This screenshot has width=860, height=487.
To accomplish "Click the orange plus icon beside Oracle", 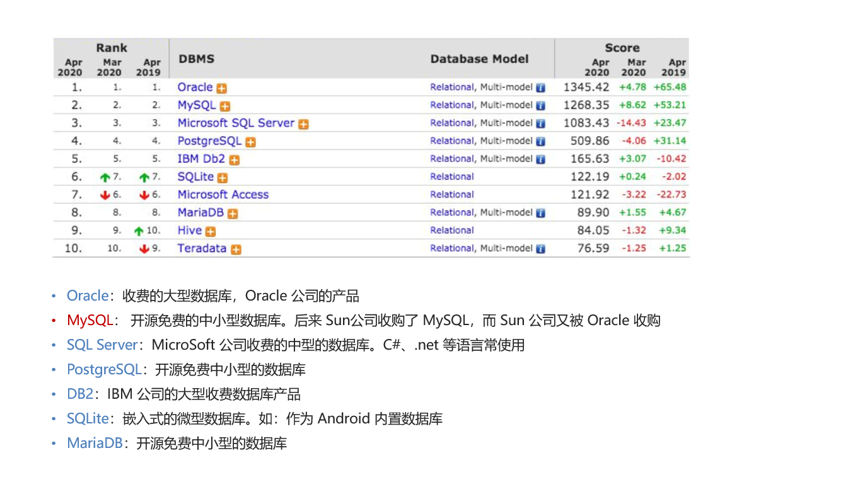I will [x=221, y=88].
